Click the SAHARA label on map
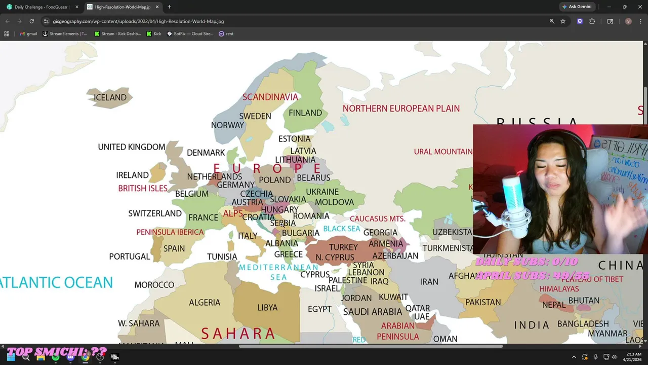Viewport: 648px width, 365px height. [238, 333]
